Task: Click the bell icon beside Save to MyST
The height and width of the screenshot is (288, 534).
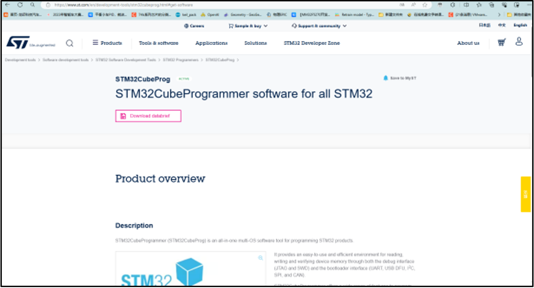Action: (385, 78)
